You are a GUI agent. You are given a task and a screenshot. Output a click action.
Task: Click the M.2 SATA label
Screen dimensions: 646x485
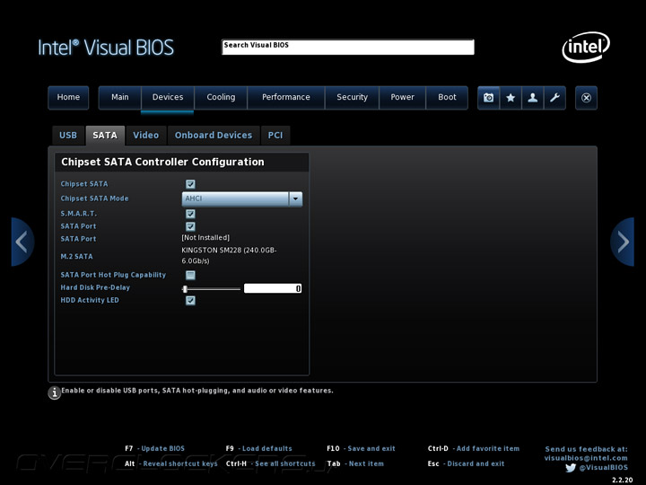tap(76, 257)
